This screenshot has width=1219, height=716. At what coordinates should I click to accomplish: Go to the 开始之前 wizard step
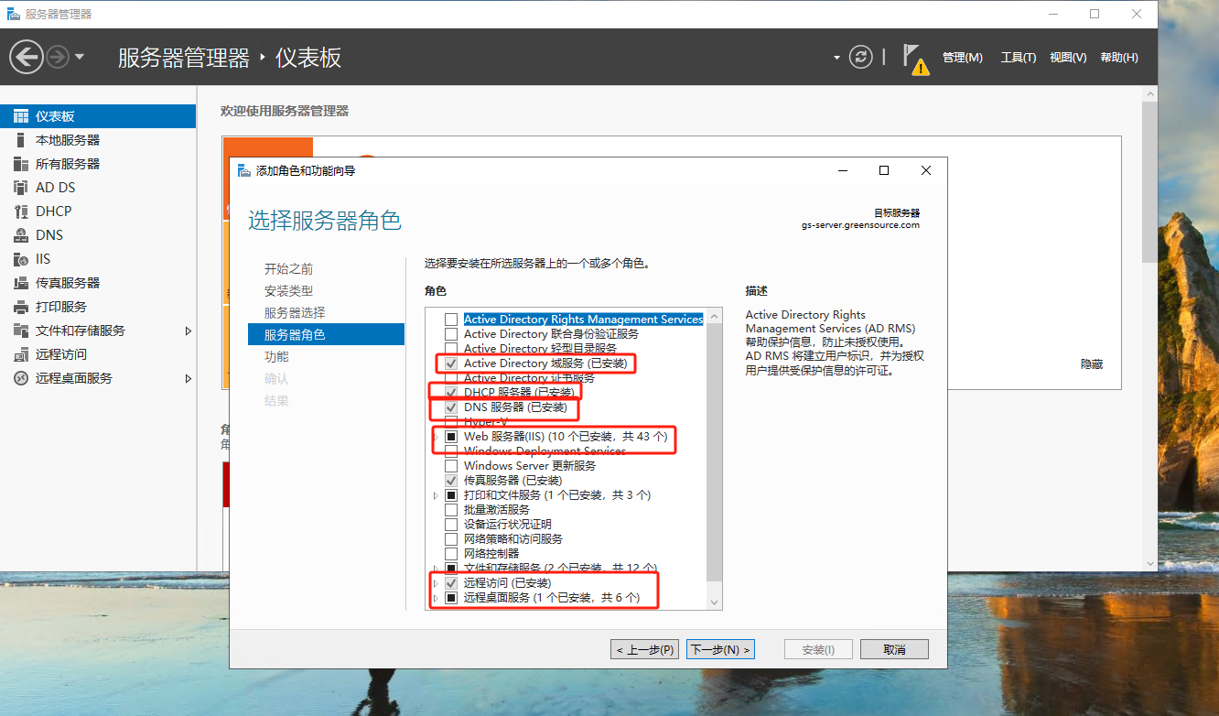click(289, 269)
